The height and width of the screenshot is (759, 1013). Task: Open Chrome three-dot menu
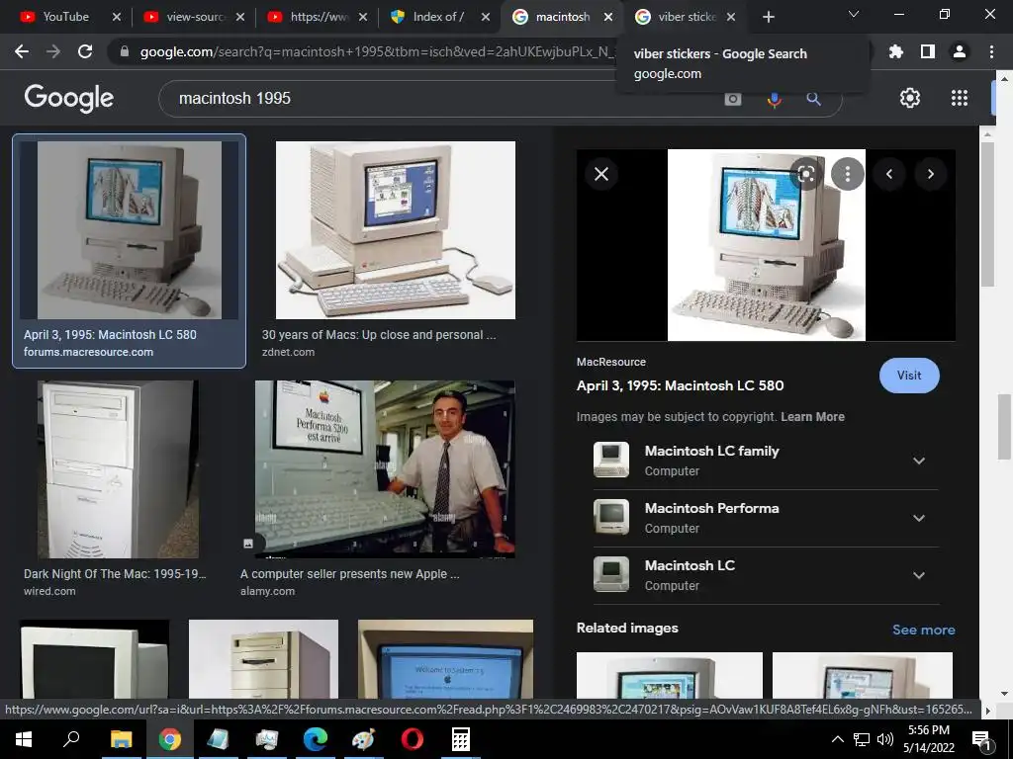coord(991,51)
